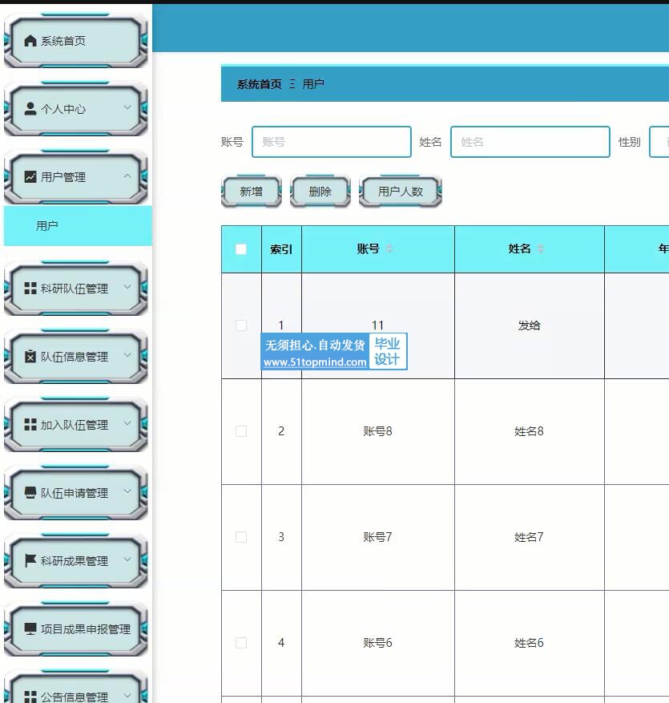
Task: Check the checkbox for row 账号8
Action: 241,431
